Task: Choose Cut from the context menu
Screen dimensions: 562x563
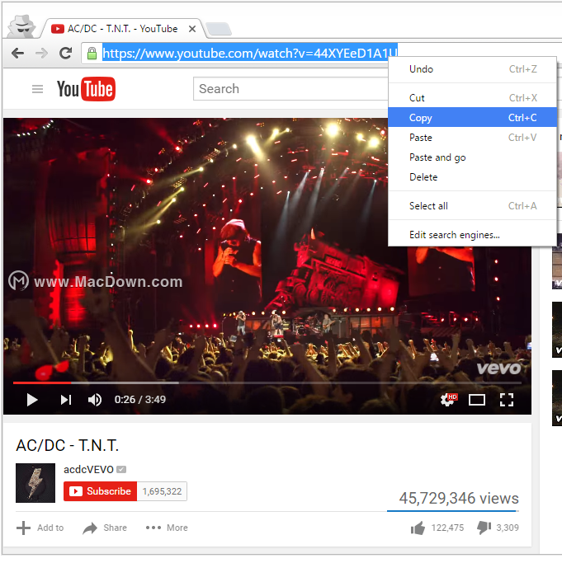Action: click(x=473, y=97)
